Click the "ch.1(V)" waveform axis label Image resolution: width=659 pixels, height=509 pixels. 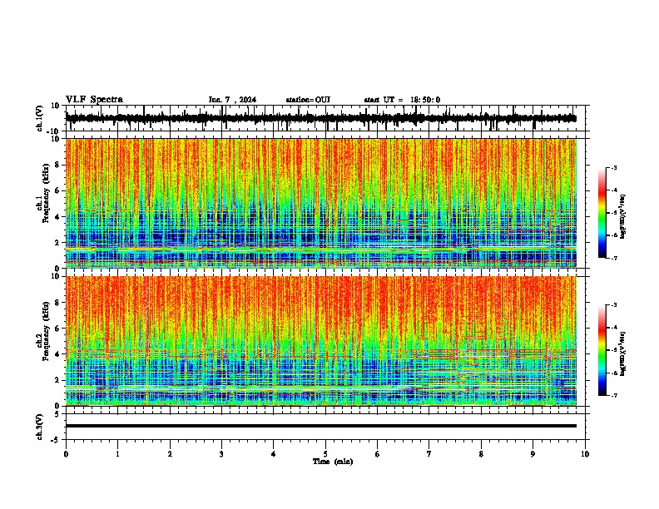click(40, 118)
